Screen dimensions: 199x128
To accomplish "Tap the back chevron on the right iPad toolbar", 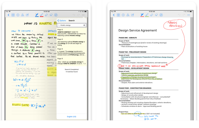I will click(x=114, y=15).
